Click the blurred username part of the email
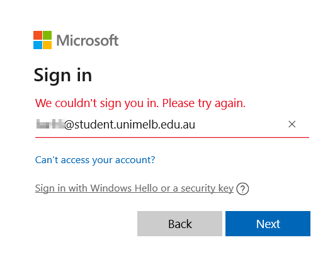The height and width of the screenshot is (269, 335). (x=50, y=124)
